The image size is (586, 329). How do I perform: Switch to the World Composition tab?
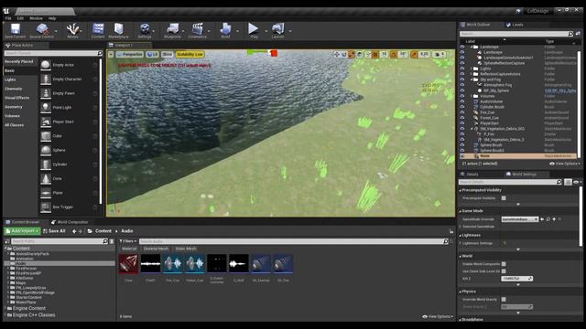click(70, 222)
